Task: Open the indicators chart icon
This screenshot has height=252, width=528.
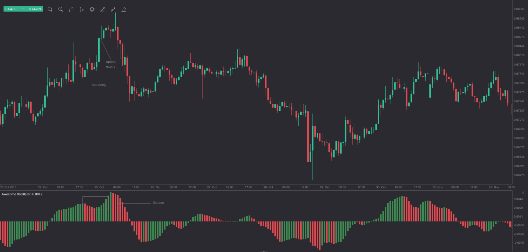Action: (102, 9)
